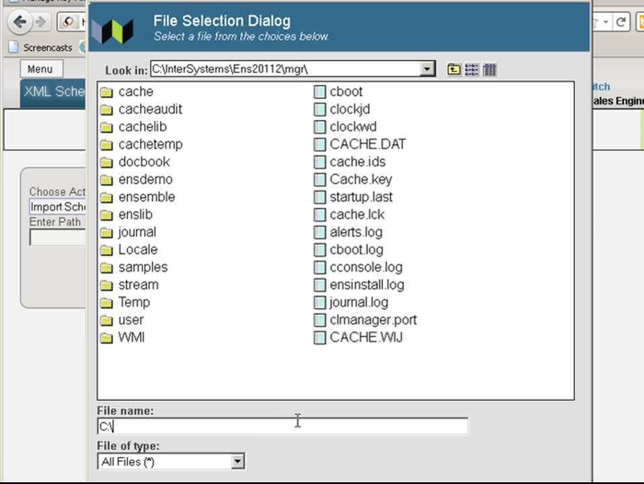Open the File of type dropdown
The height and width of the screenshot is (484, 644).
[x=238, y=461]
